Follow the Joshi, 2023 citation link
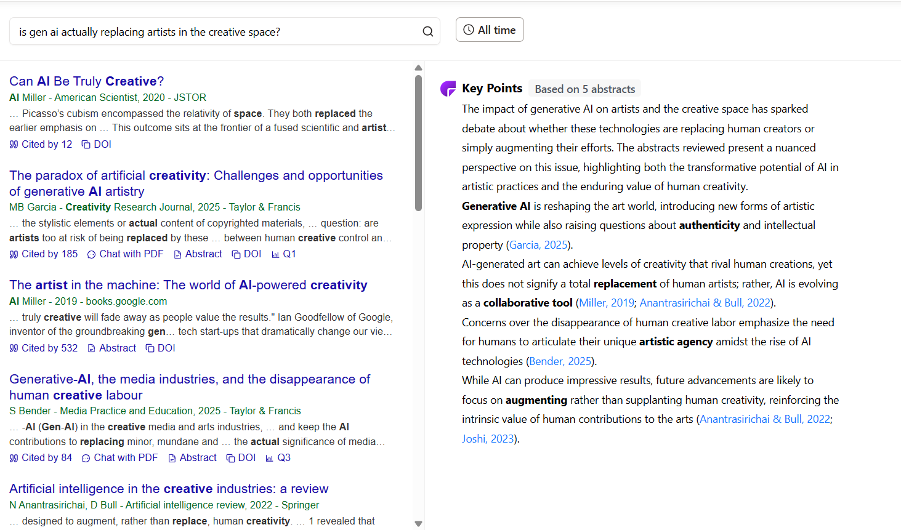Viewport: 901px width, 530px height. pos(488,439)
